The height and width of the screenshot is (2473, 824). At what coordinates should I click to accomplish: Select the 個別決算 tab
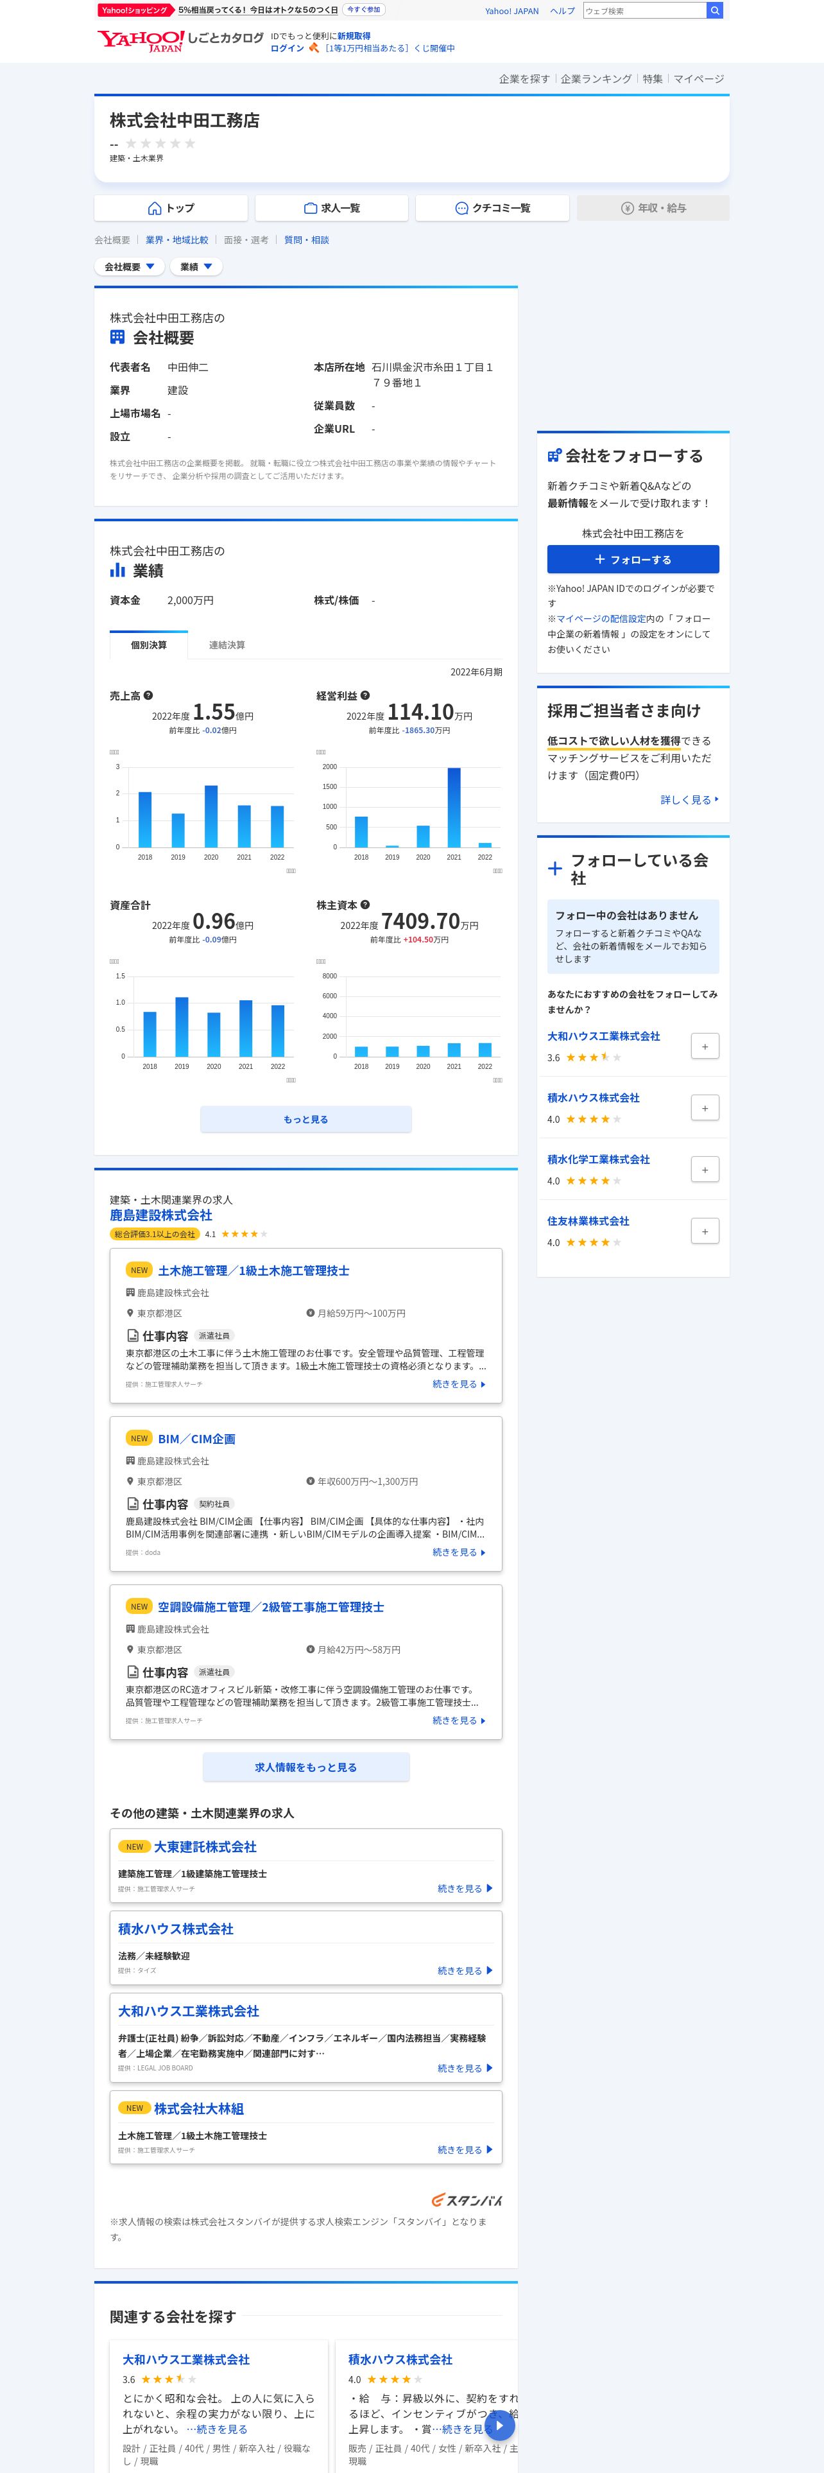tap(149, 645)
